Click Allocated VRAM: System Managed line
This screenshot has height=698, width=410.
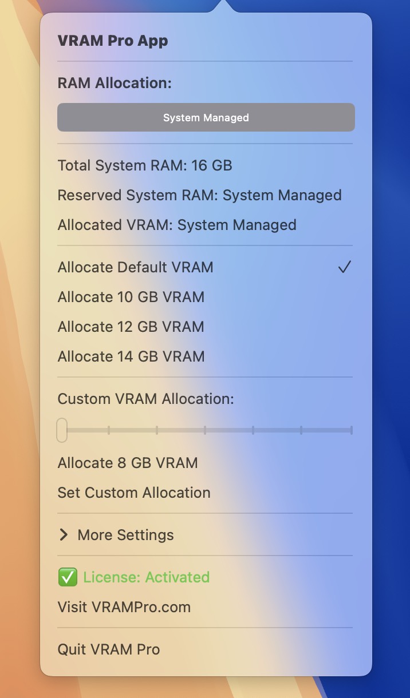coord(177,225)
